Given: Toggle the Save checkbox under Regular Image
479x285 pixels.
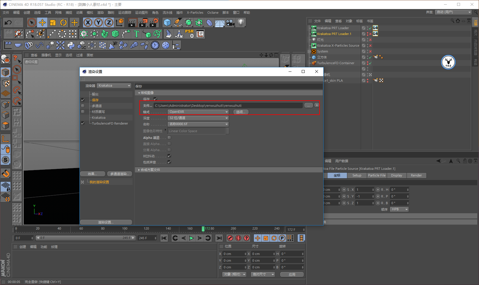Looking at the screenshot, I should (x=155, y=99).
